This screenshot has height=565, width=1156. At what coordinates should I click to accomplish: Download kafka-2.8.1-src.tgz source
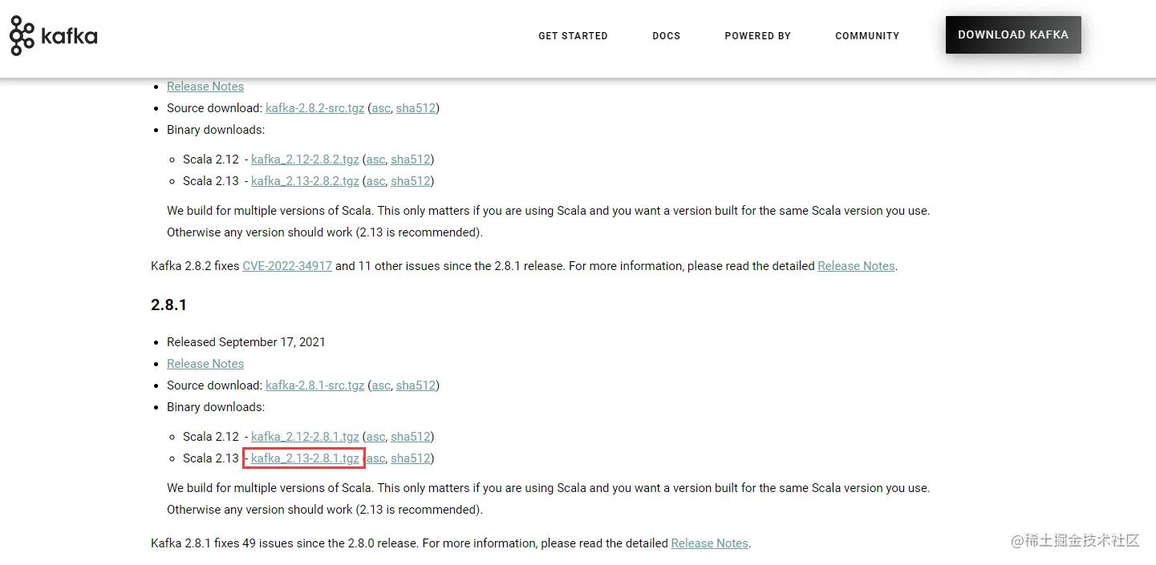(x=314, y=385)
